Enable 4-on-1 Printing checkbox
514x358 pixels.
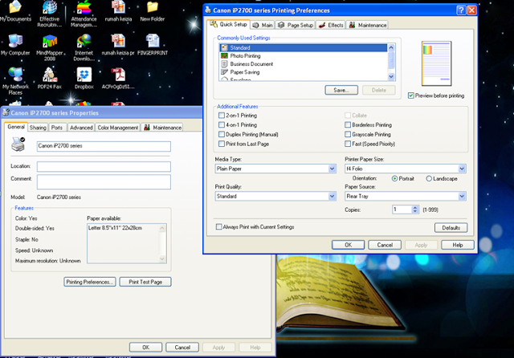click(222, 124)
